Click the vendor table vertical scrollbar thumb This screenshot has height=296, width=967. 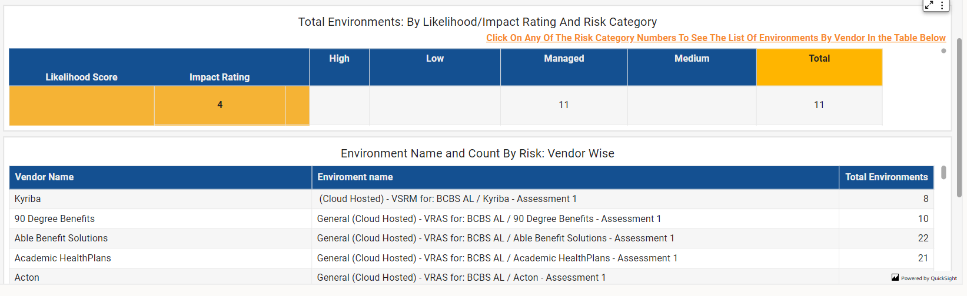pyautogui.click(x=943, y=172)
